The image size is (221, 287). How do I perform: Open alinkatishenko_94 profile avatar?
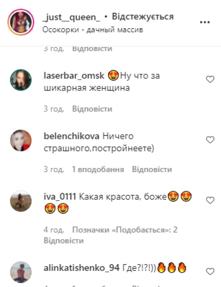coord(21,272)
